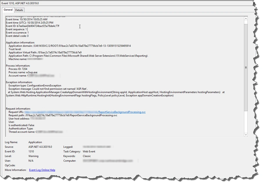The height and width of the screenshot is (185, 263).
Task: Click the Task Category value Web Event
Action: coord(89,151)
